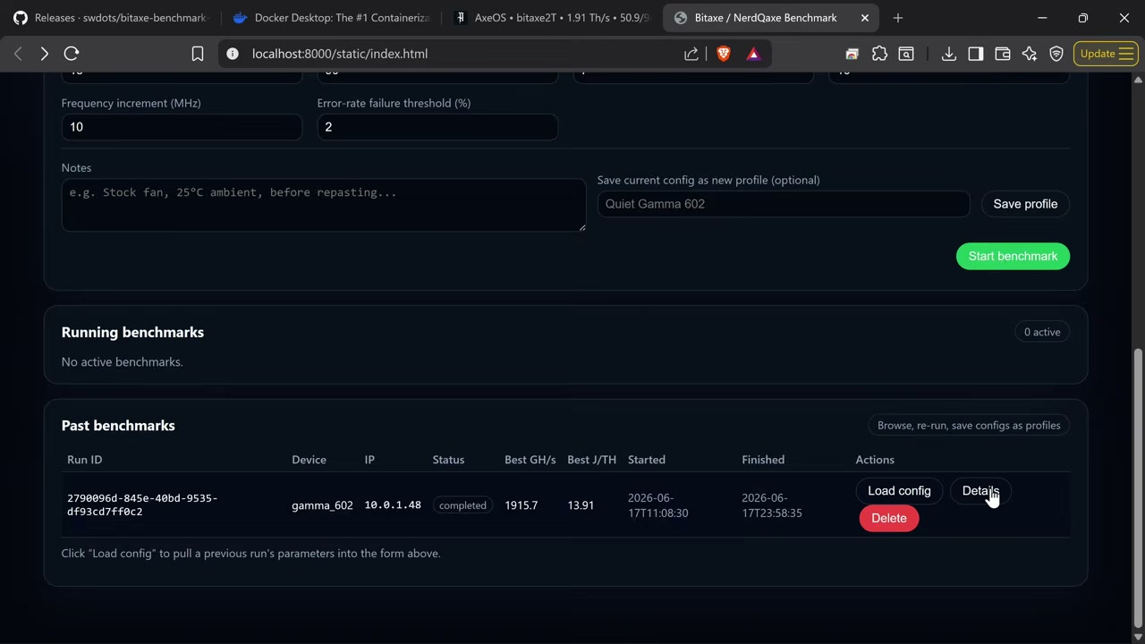
Task: Open the extensions puzzle icon
Action: [x=879, y=54]
